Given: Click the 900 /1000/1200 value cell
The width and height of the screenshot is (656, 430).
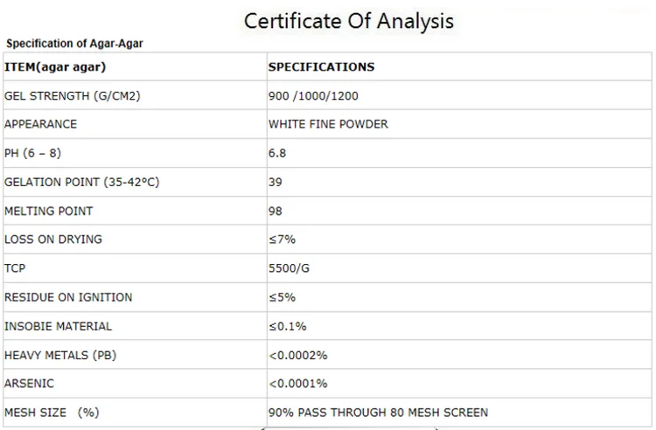Looking at the screenshot, I should [x=314, y=95].
